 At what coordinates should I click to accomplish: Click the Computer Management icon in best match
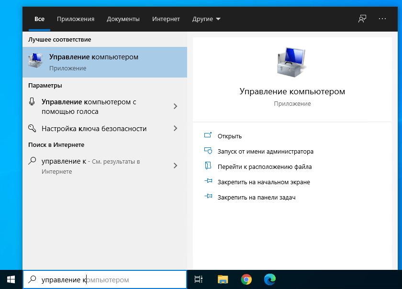pos(35,60)
